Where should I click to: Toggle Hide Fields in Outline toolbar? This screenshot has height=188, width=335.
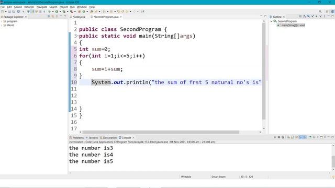[308, 16]
